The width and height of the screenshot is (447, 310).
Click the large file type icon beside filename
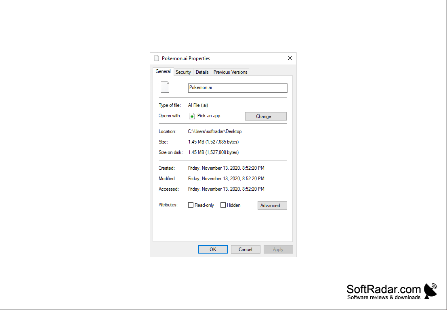pos(165,87)
